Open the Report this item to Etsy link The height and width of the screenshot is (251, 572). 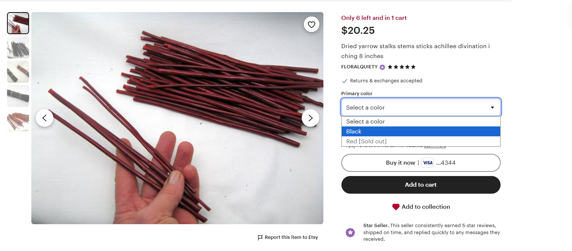(291, 237)
